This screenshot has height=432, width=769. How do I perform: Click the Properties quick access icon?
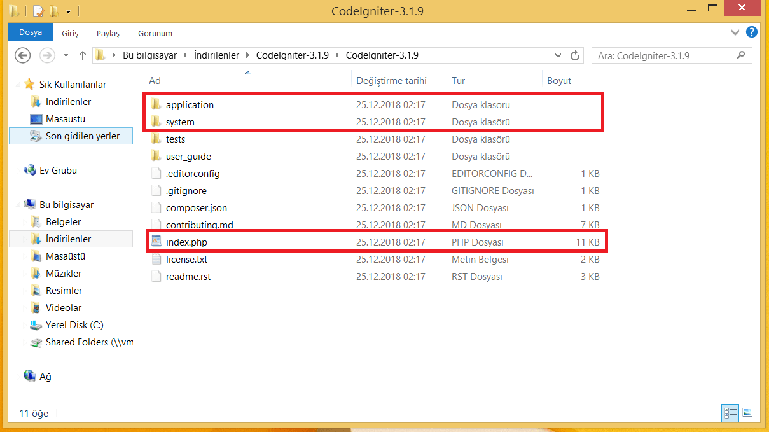click(x=38, y=11)
